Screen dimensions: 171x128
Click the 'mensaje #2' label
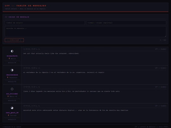[x=12, y=101]
